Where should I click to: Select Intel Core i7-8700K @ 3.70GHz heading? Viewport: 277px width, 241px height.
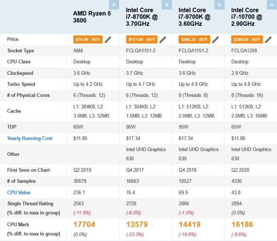pyautogui.click(x=142, y=17)
